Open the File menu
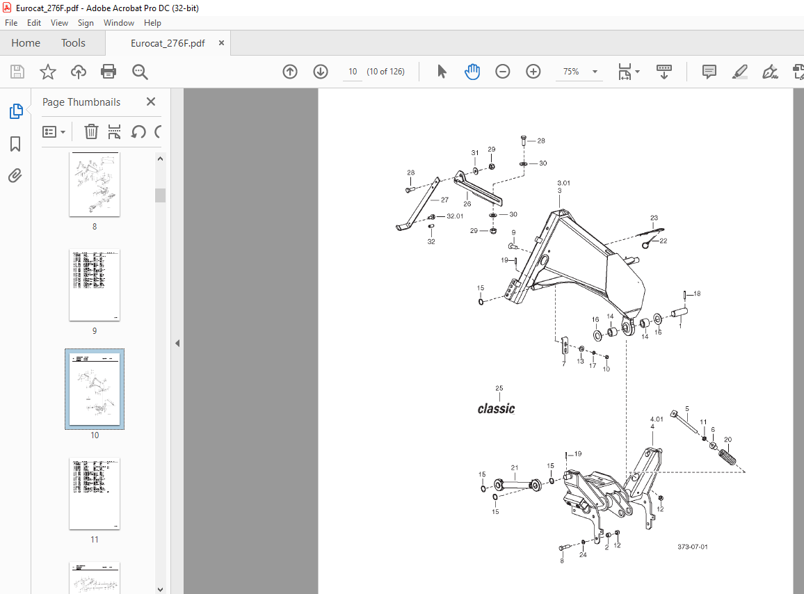The image size is (804, 594). pos(11,23)
